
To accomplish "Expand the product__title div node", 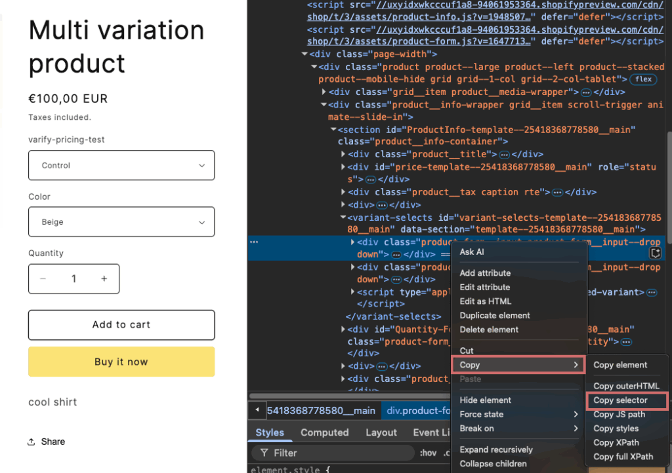I will click(343, 154).
